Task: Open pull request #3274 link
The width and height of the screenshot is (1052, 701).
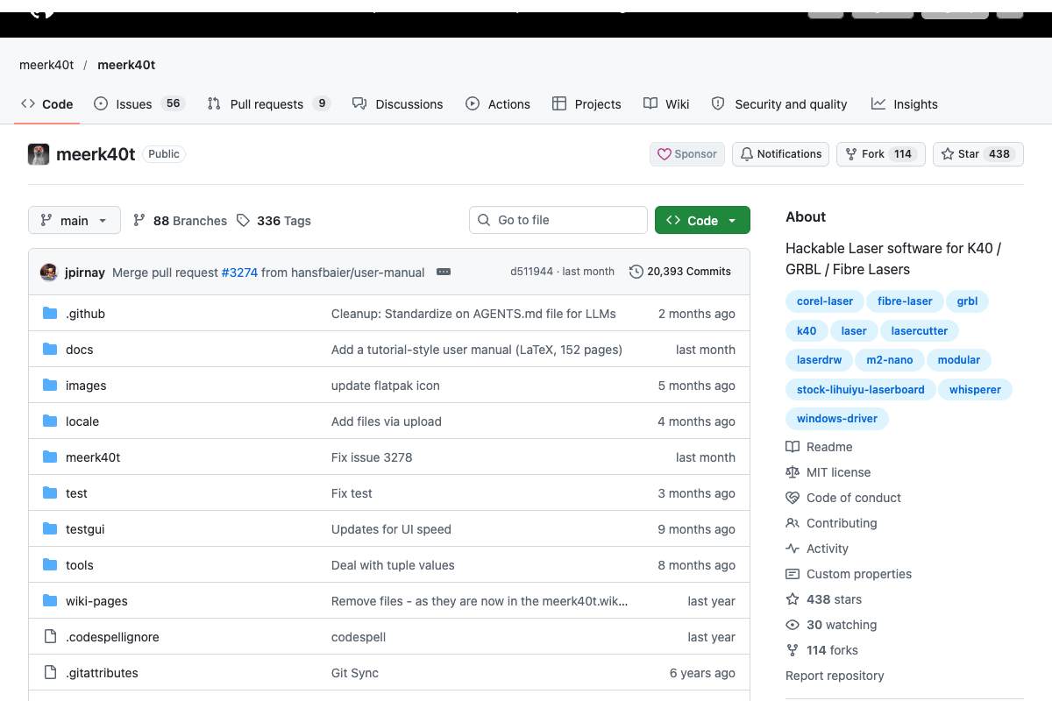Action: pyautogui.click(x=239, y=273)
